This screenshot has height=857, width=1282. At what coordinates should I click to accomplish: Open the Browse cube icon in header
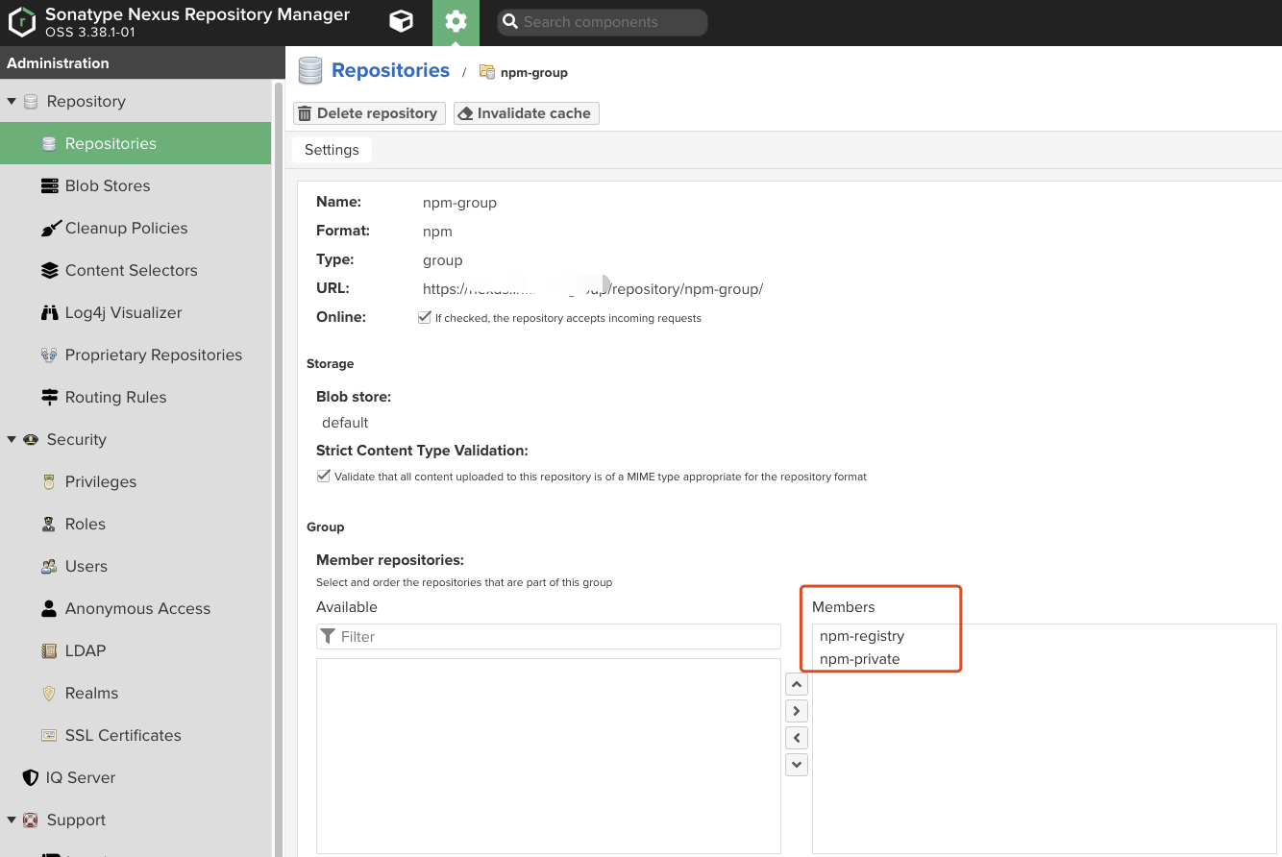[x=401, y=21]
